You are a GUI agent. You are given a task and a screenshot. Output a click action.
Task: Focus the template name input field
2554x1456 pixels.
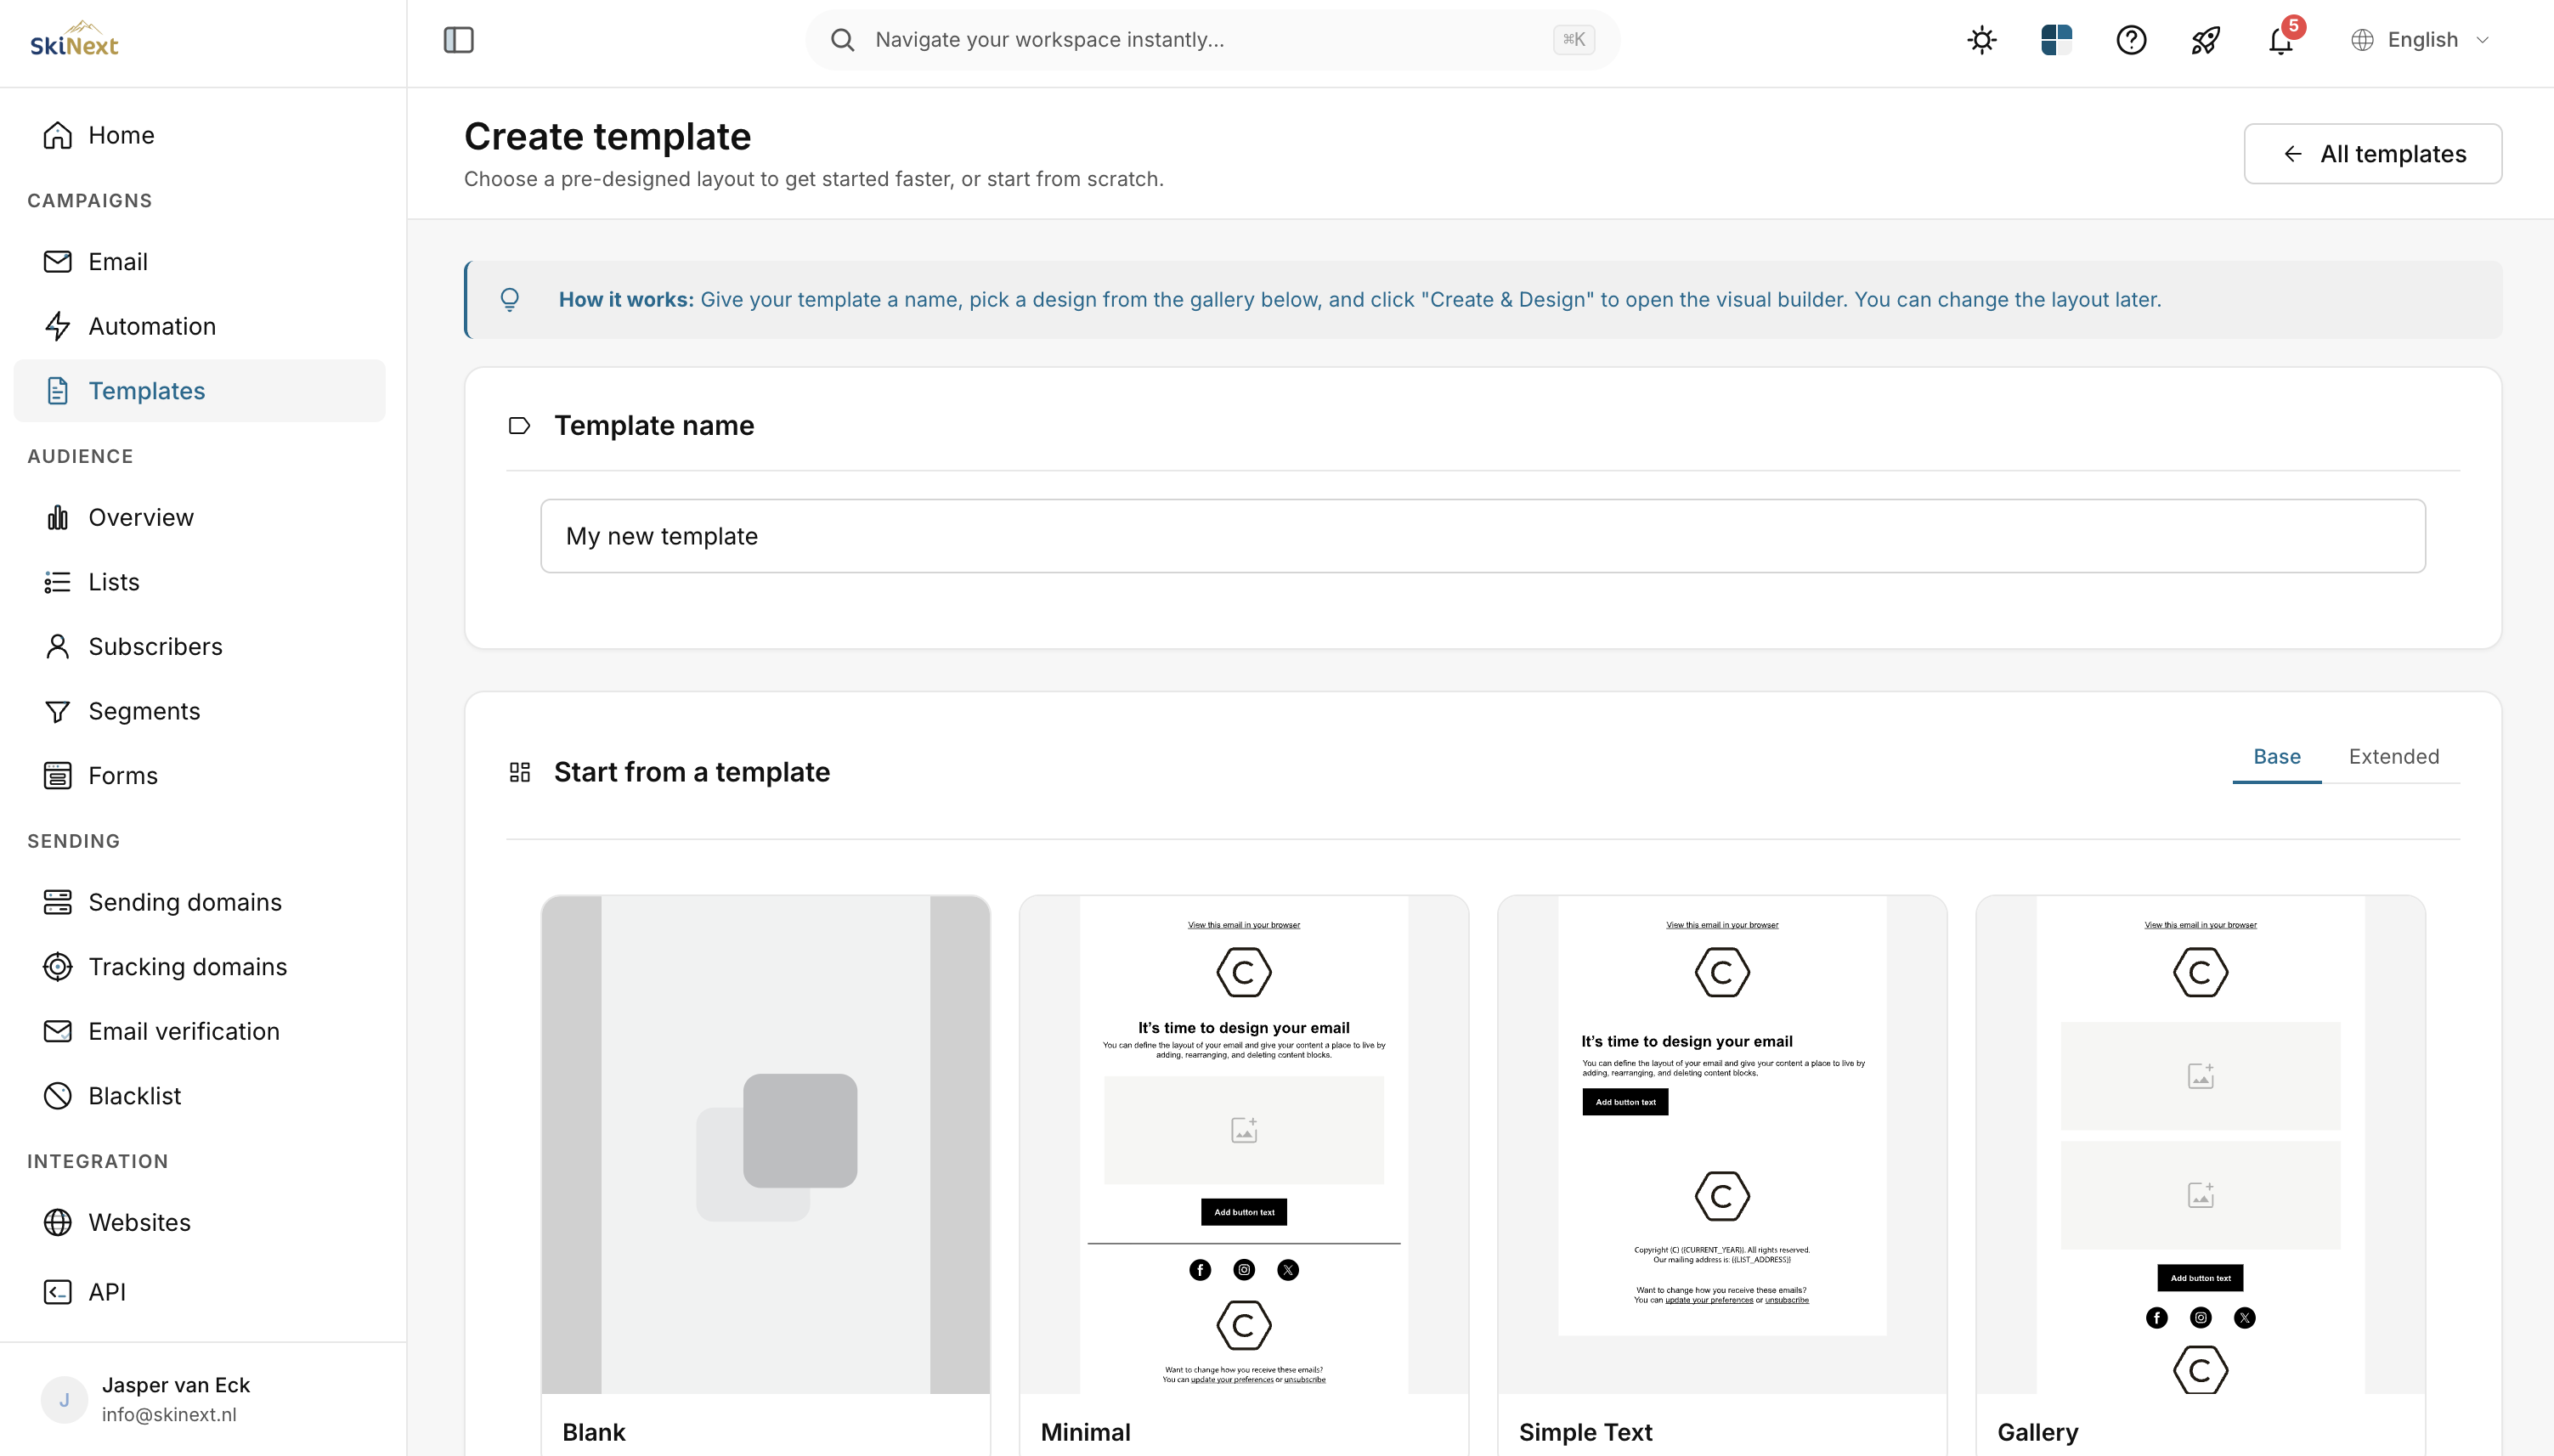(1482, 536)
